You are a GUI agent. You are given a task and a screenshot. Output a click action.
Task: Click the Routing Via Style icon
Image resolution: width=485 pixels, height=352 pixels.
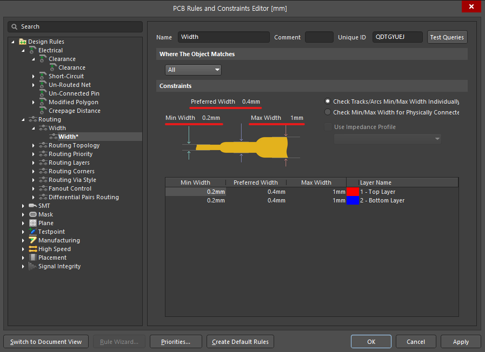tap(43, 180)
